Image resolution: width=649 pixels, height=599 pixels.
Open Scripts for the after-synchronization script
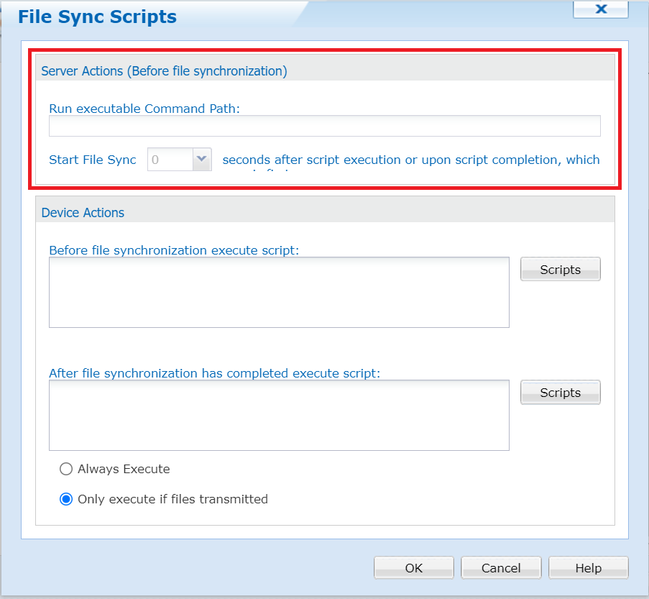tap(560, 392)
